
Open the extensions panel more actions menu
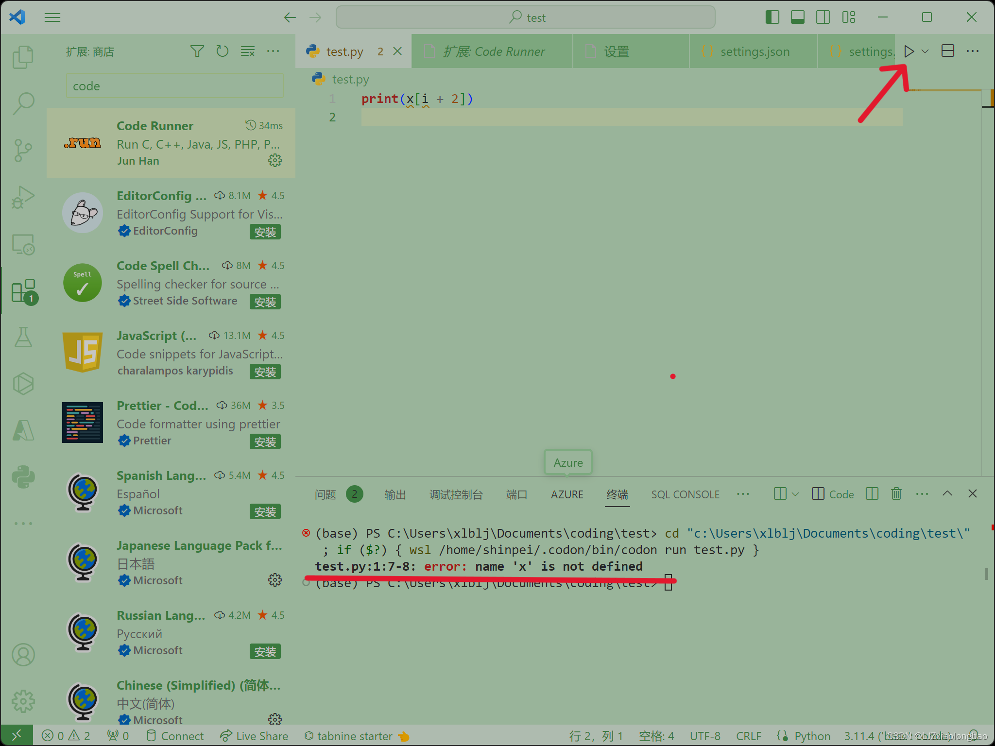pos(274,51)
